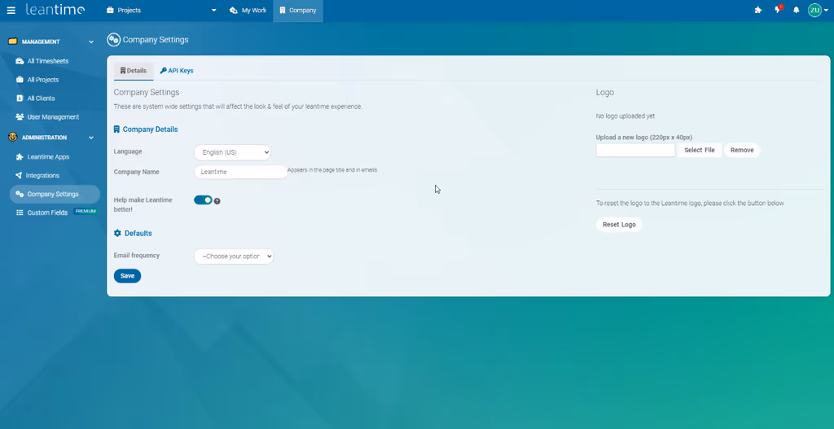The width and height of the screenshot is (834, 429).
Task: Toggle the Help make Leantime better switch
Action: 203,200
